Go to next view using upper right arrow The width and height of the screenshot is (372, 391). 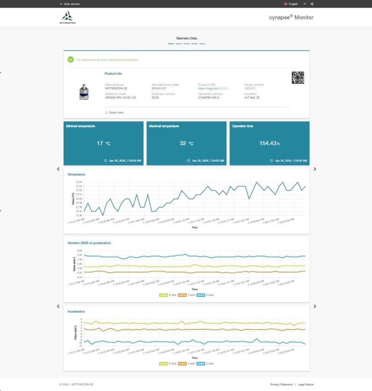pos(315,169)
